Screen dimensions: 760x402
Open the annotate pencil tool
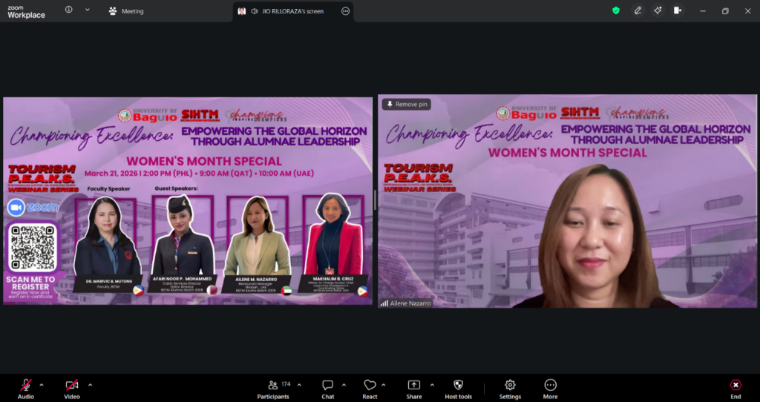(x=638, y=10)
